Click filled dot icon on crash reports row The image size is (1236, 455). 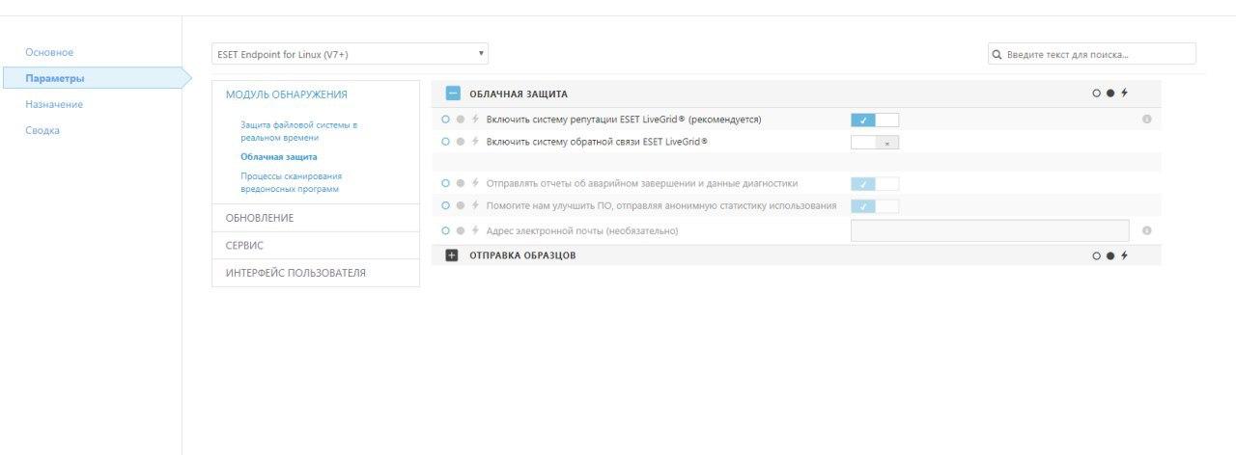(x=461, y=183)
